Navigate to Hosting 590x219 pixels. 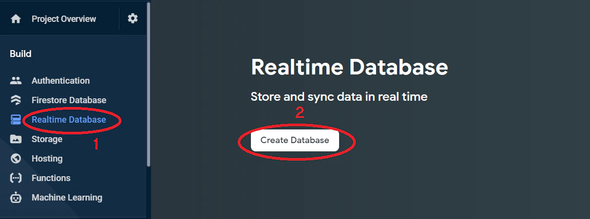coord(47,159)
